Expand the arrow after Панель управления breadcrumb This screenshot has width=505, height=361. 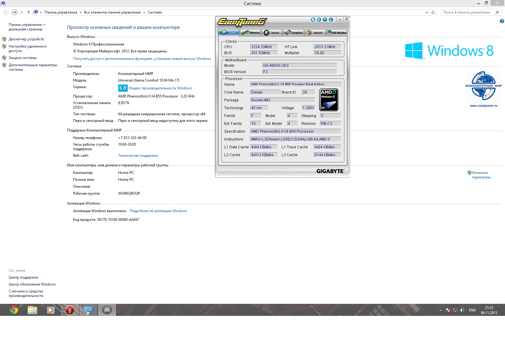(81, 12)
